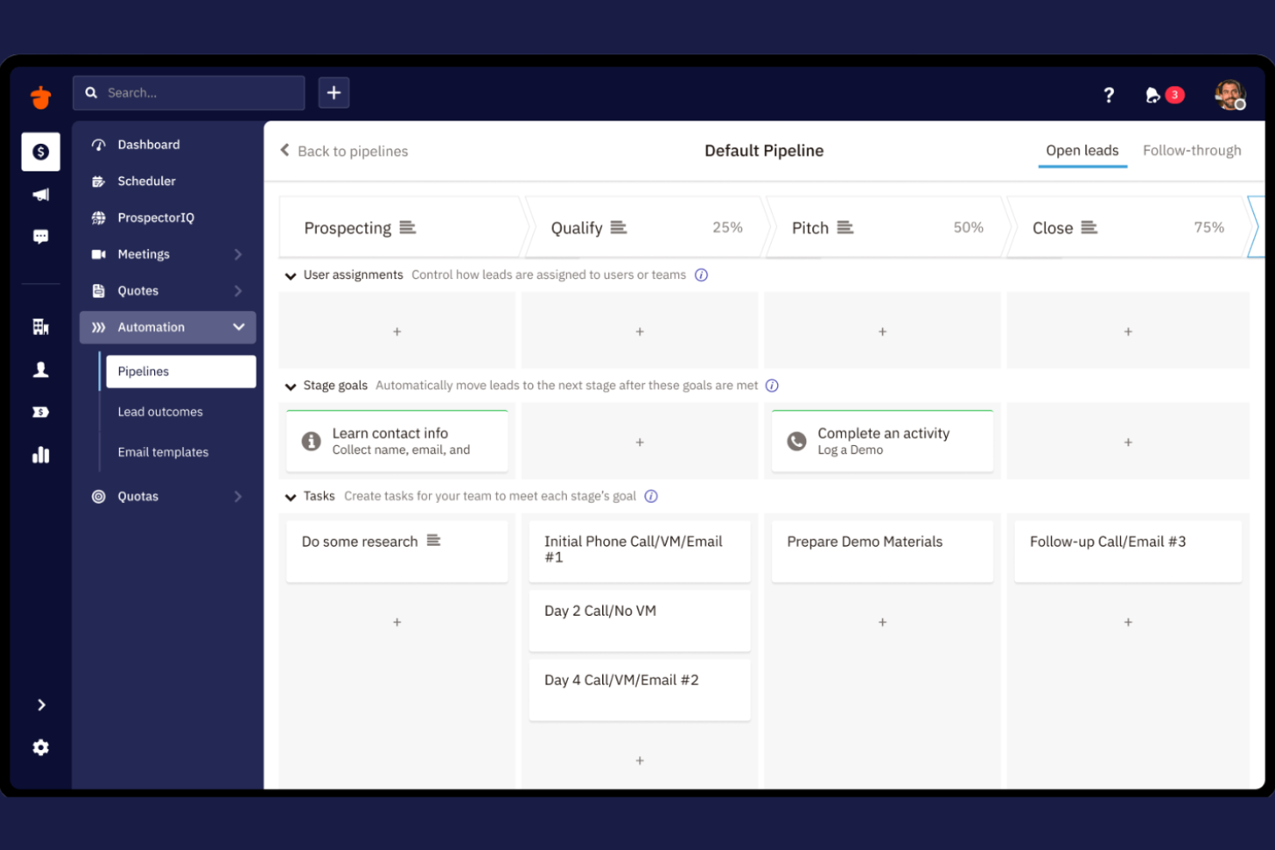The image size is (1275, 850).
Task: Open the Nutshell app logo
Action: click(40, 96)
